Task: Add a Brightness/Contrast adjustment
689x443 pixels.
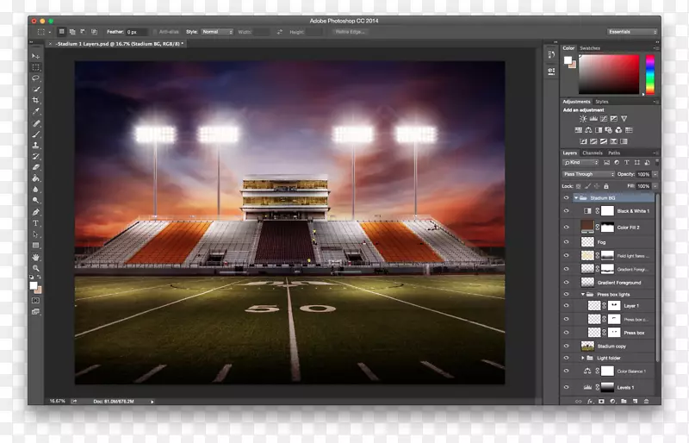Action: 570,119
